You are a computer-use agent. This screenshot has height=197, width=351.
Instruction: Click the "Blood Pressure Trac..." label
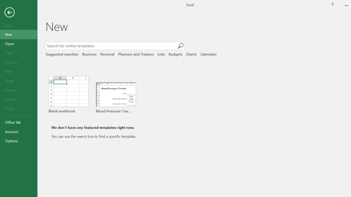click(113, 111)
